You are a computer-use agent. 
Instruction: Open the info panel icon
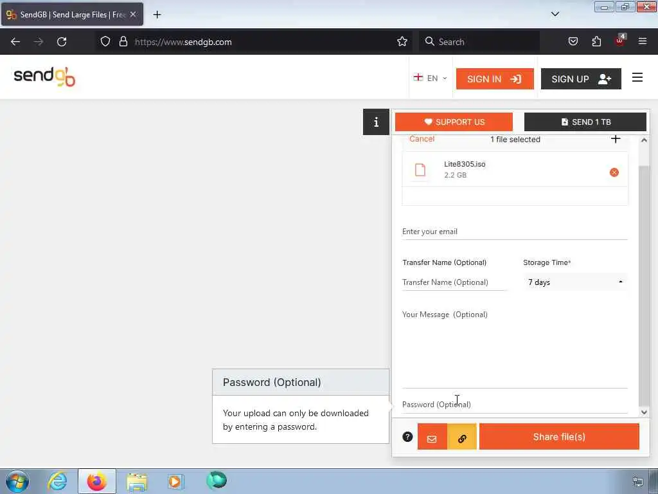tap(376, 122)
